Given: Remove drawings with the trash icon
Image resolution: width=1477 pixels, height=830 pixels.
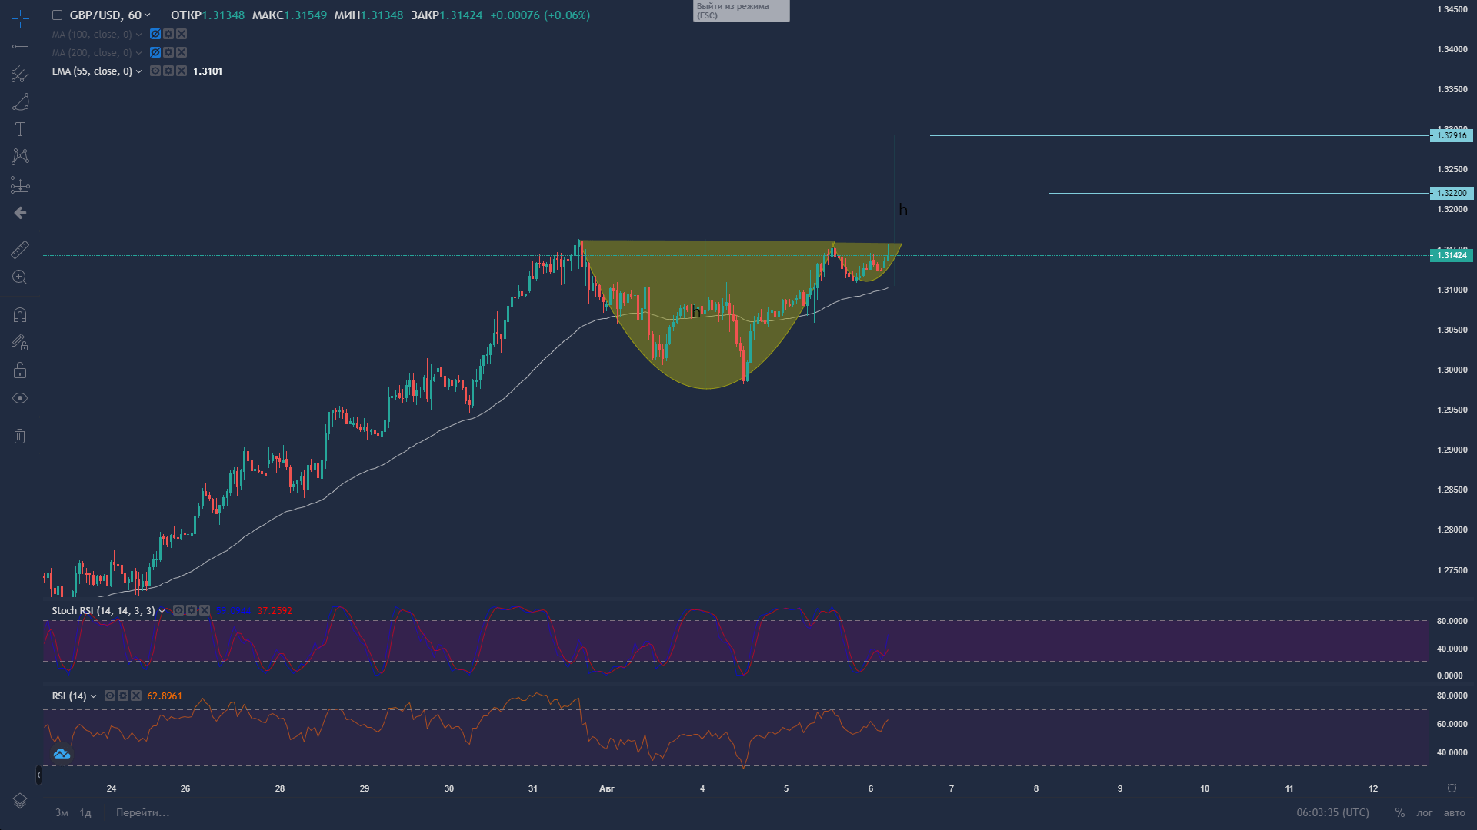Looking at the screenshot, I should coord(20,437).
